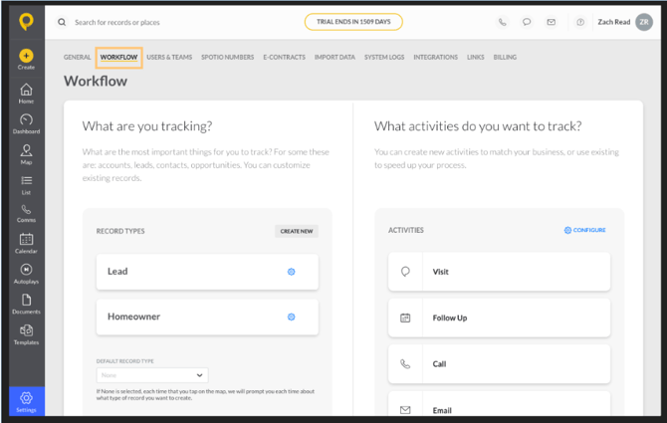Open the Map view from sidebar
Screen dimensions: 667x423
click(x=26, y=154)
